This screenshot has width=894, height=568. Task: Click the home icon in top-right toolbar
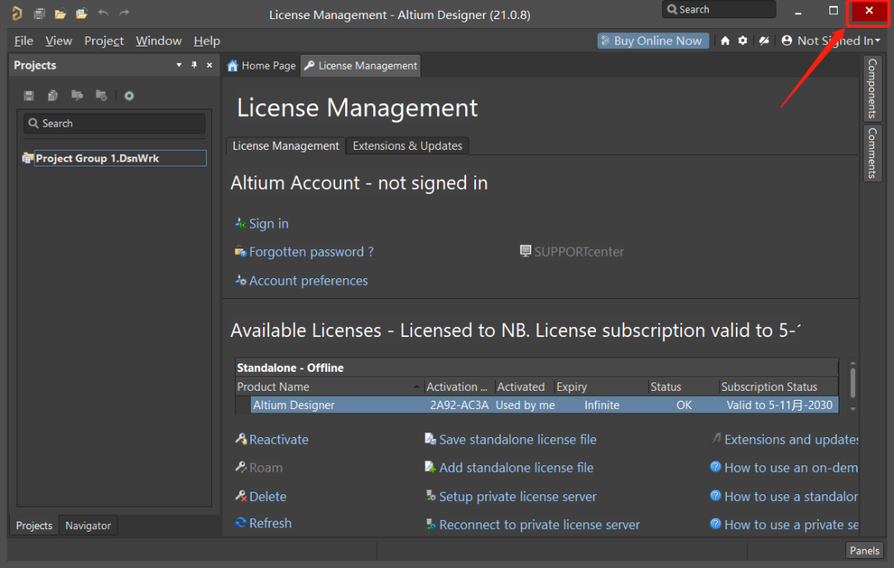725,41
